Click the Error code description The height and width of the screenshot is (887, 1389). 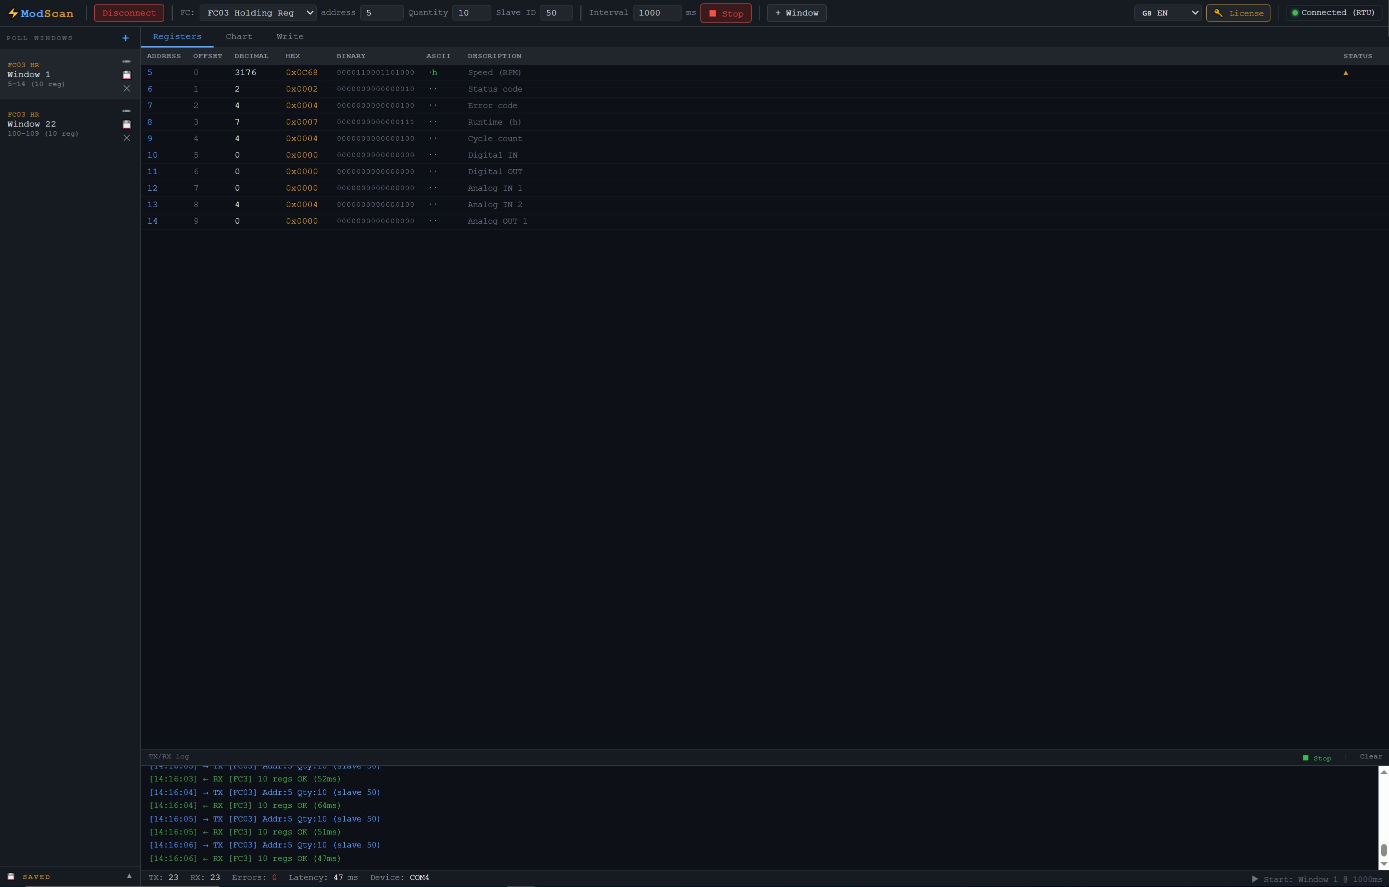tap(492, 106)
